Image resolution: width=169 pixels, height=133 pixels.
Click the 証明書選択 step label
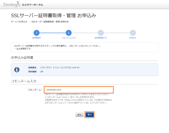(36, 38)
